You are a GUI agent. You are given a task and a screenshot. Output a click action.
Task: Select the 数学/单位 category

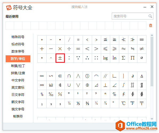[18, 59]
